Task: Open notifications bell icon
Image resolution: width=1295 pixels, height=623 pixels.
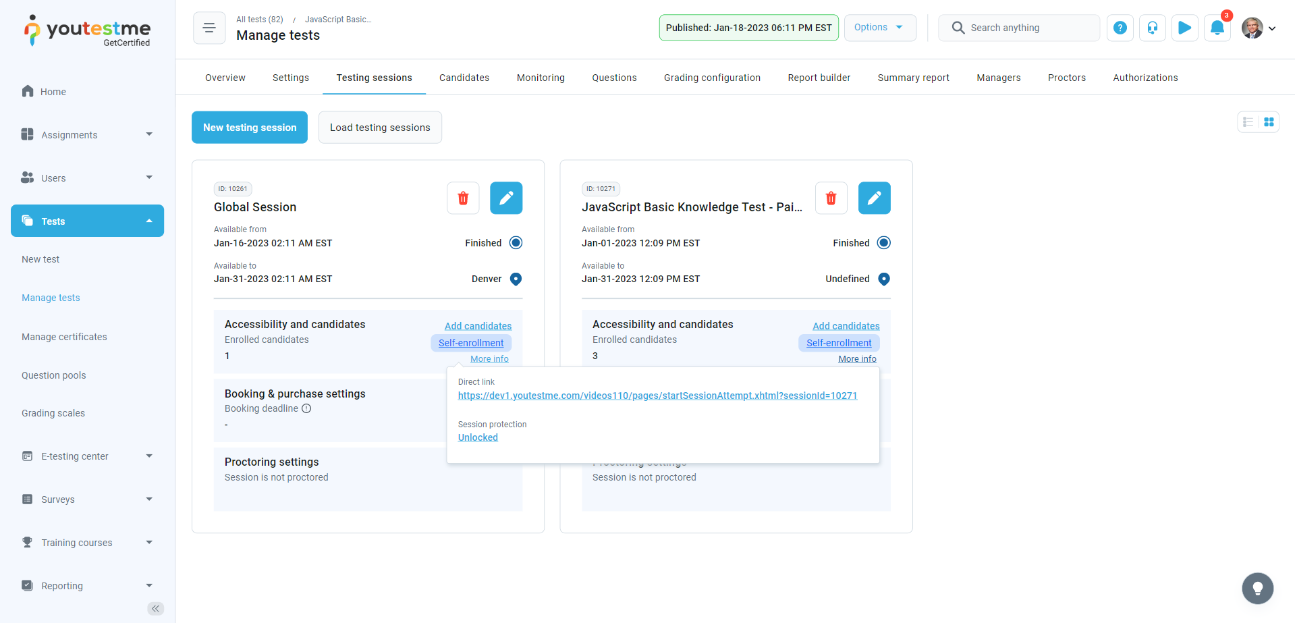Action: tap(1217, 28)
